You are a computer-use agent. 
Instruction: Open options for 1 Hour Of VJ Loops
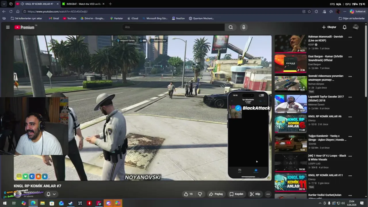click(x=350, y=156)
